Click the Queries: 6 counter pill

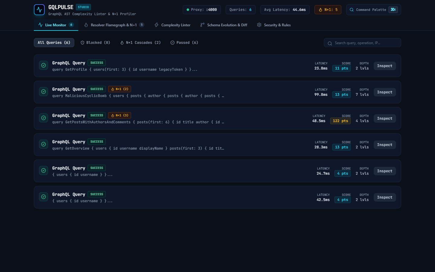(240, 10)
